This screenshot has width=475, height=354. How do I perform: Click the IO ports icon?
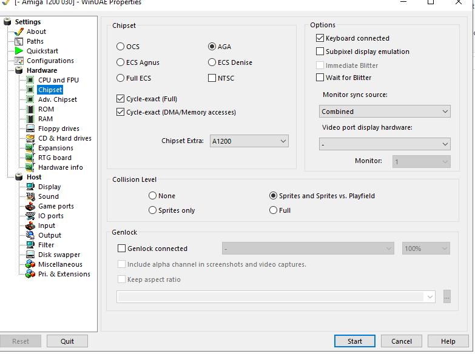click(30, 216)
